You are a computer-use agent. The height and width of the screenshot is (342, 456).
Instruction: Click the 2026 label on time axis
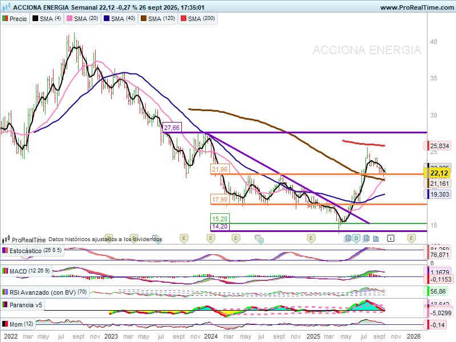413,336
